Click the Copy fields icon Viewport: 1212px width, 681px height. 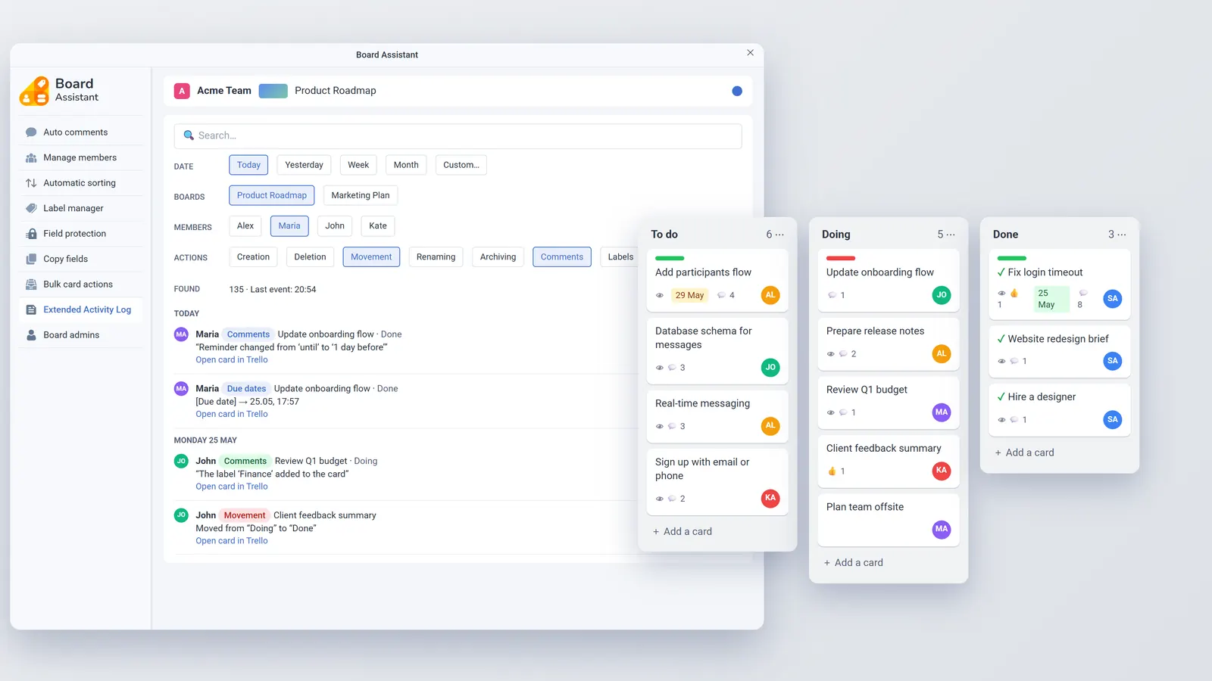point(31,259)
